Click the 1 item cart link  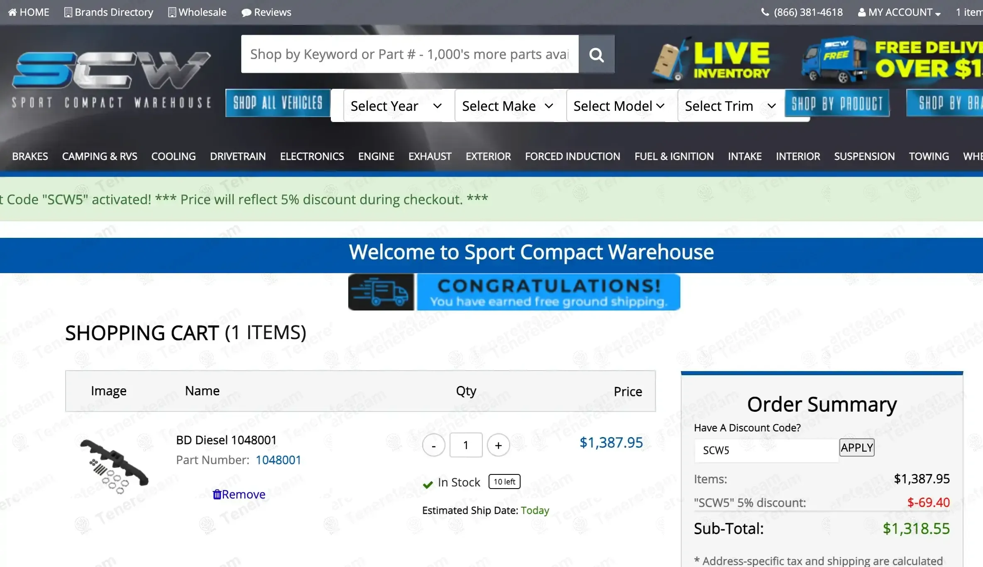969,12
